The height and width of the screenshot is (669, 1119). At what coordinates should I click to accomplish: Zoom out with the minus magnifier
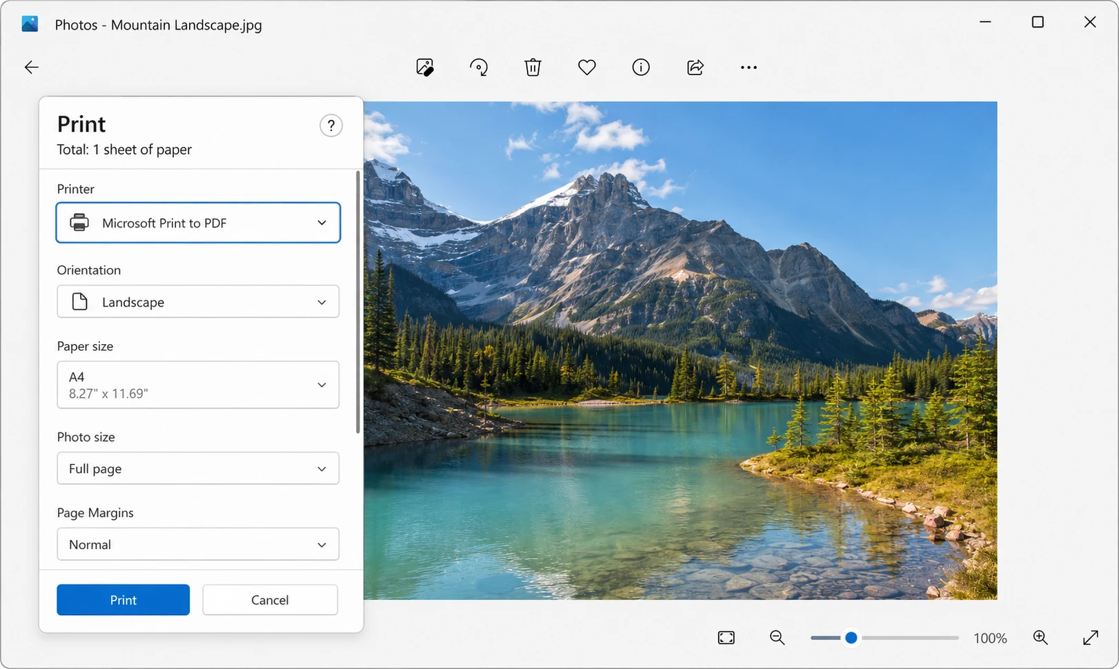778,638
